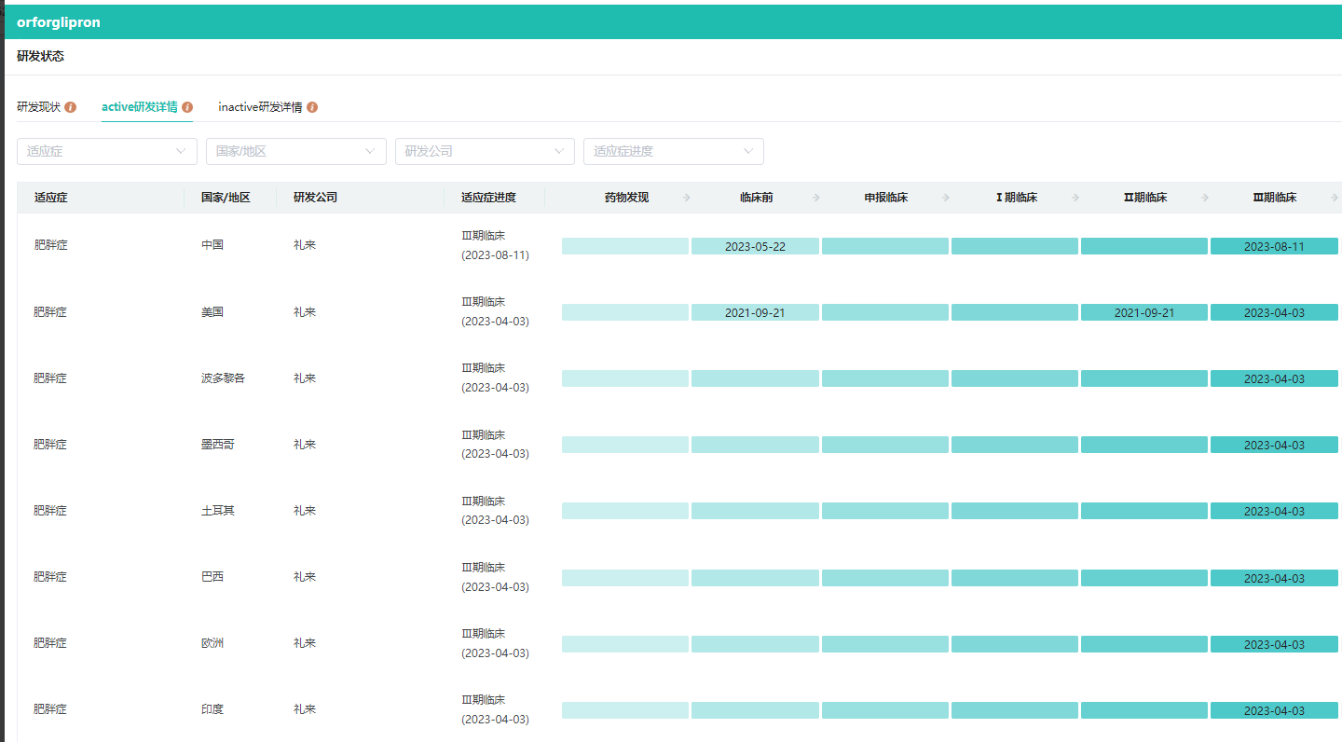The image size is (1342, 742).
Task: Expand the 适应症进度 filter dropdown
Action: coord(673,151)
